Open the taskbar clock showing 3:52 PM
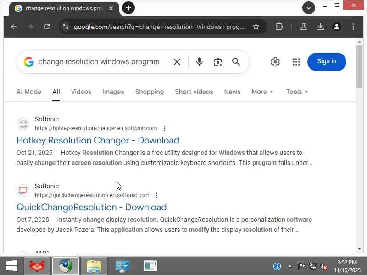367x275 pixels. [347, 266]
